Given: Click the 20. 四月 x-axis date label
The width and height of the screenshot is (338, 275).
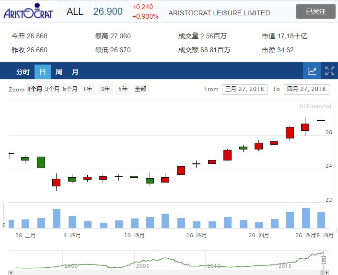Looking at the screenshot, I should coord(259,235).
